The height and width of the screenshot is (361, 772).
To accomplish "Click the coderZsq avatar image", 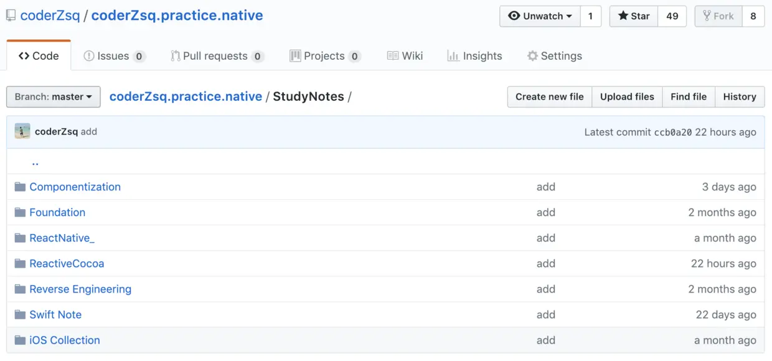I will (x=22, y=131).
